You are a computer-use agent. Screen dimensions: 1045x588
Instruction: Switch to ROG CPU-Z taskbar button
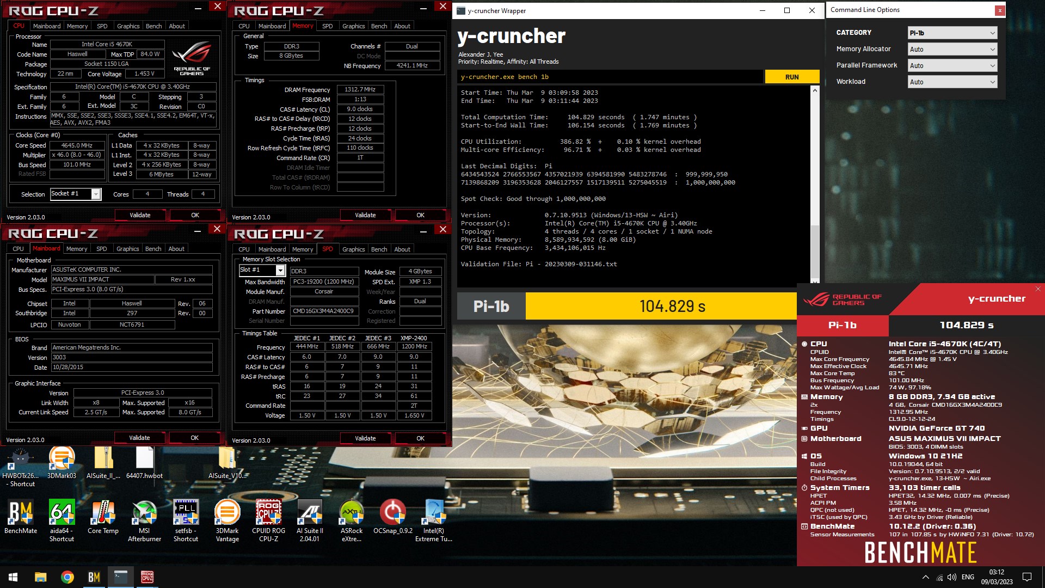point(147,577)
